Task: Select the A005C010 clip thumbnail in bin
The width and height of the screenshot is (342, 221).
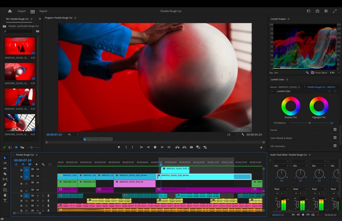Action: 20,46
